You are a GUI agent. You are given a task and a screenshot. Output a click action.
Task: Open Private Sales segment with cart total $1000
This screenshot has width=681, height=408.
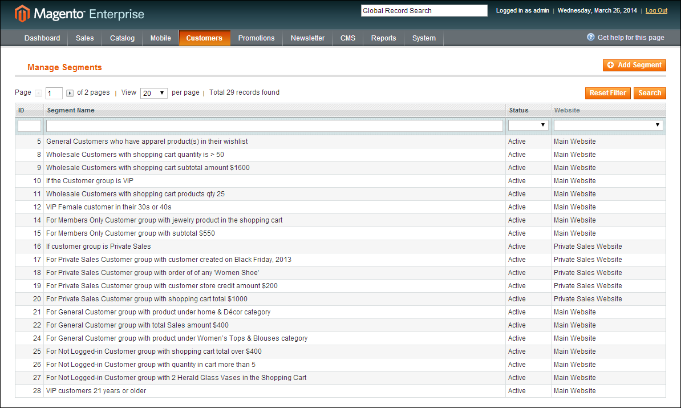click(x=340, y=299)
